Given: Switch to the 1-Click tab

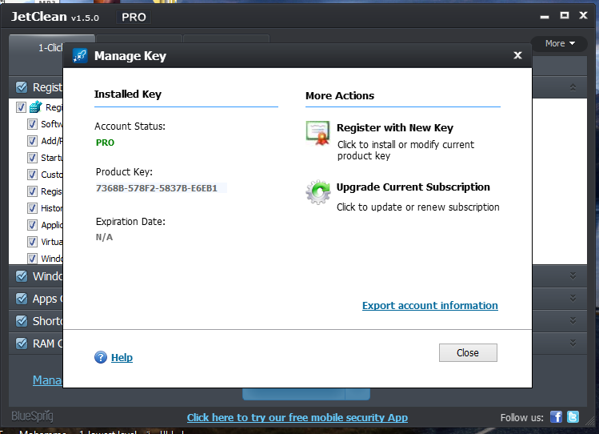Looking at the screenshot, I should pos(50,48).
